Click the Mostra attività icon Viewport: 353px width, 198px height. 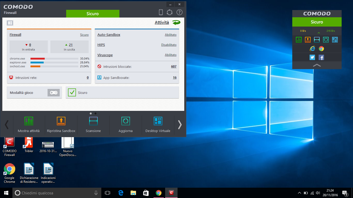(29, 121)
